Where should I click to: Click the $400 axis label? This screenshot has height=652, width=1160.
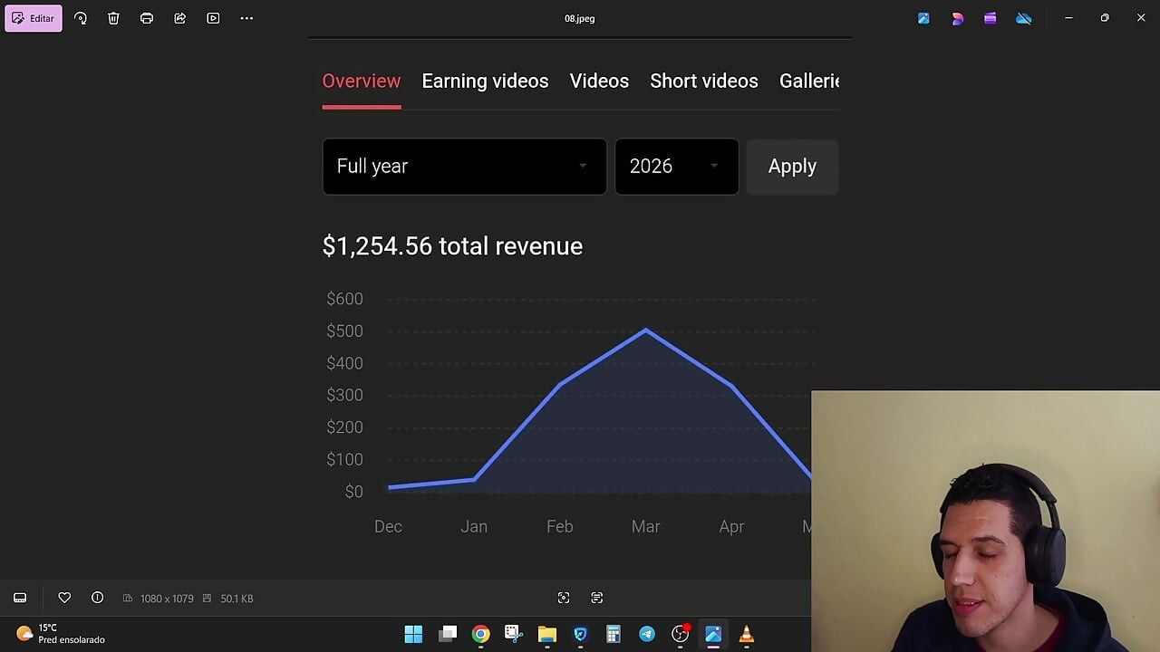[x=344, y=363]
